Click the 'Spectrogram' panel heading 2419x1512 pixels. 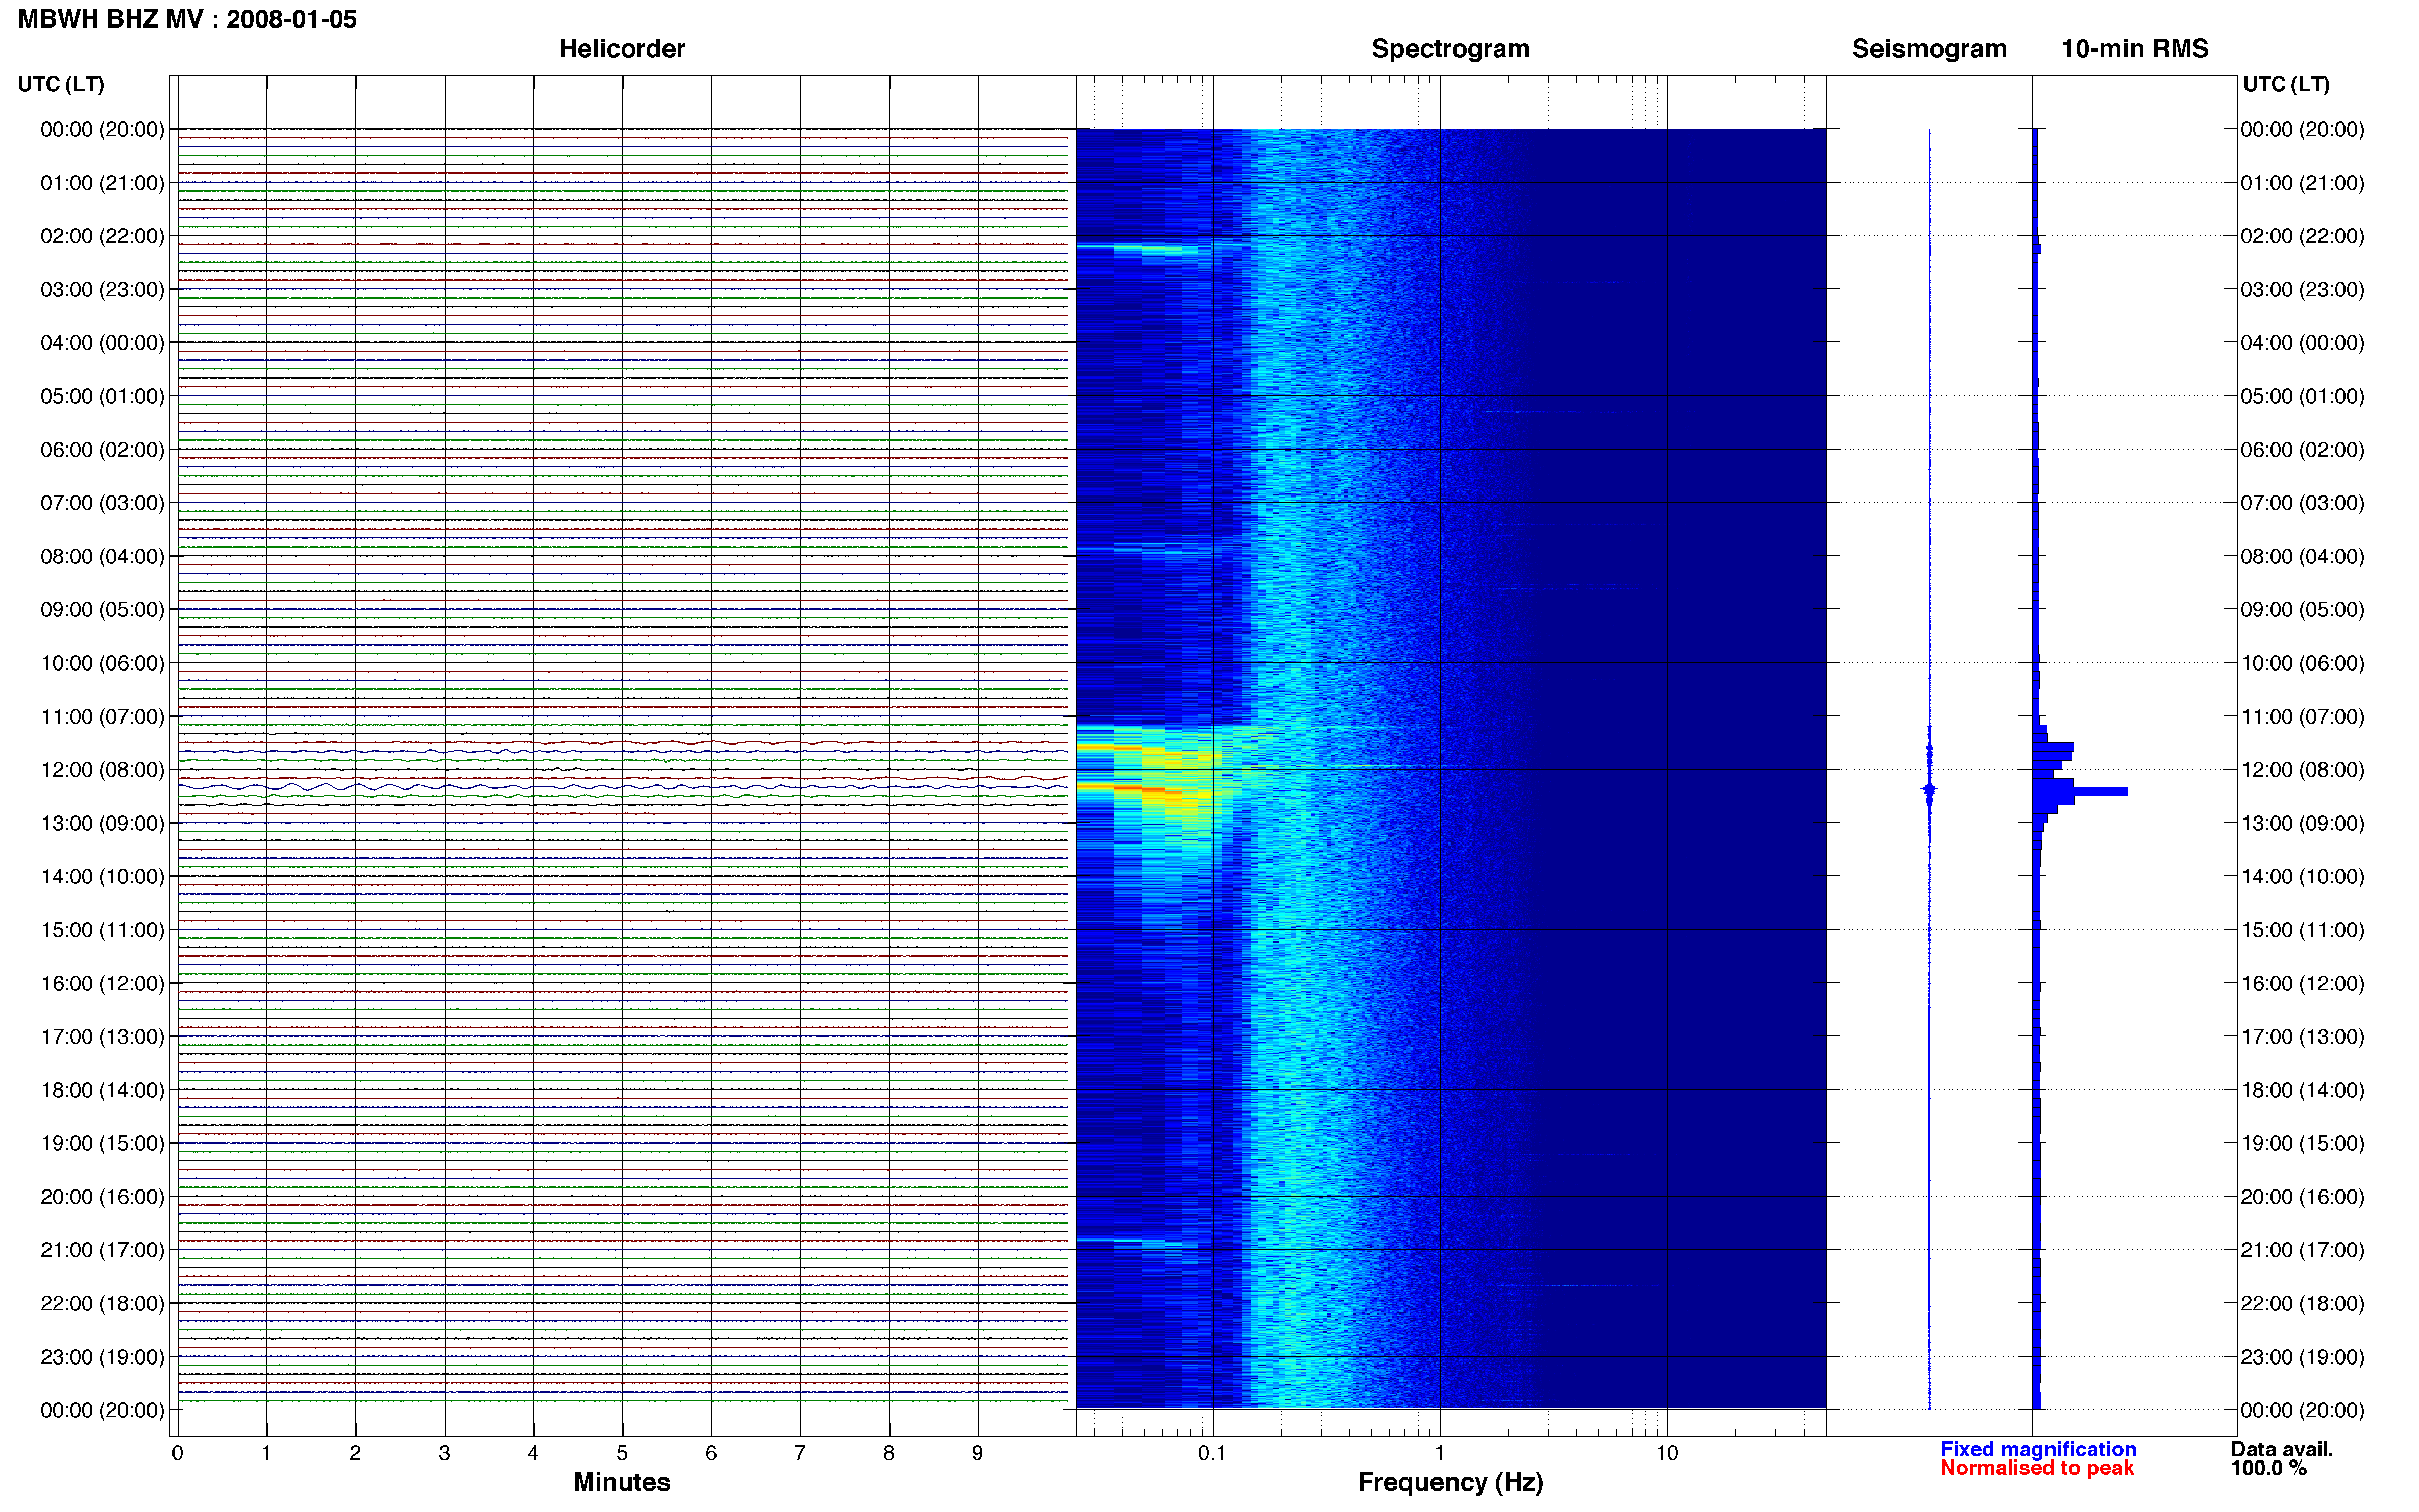point(1450,49)
